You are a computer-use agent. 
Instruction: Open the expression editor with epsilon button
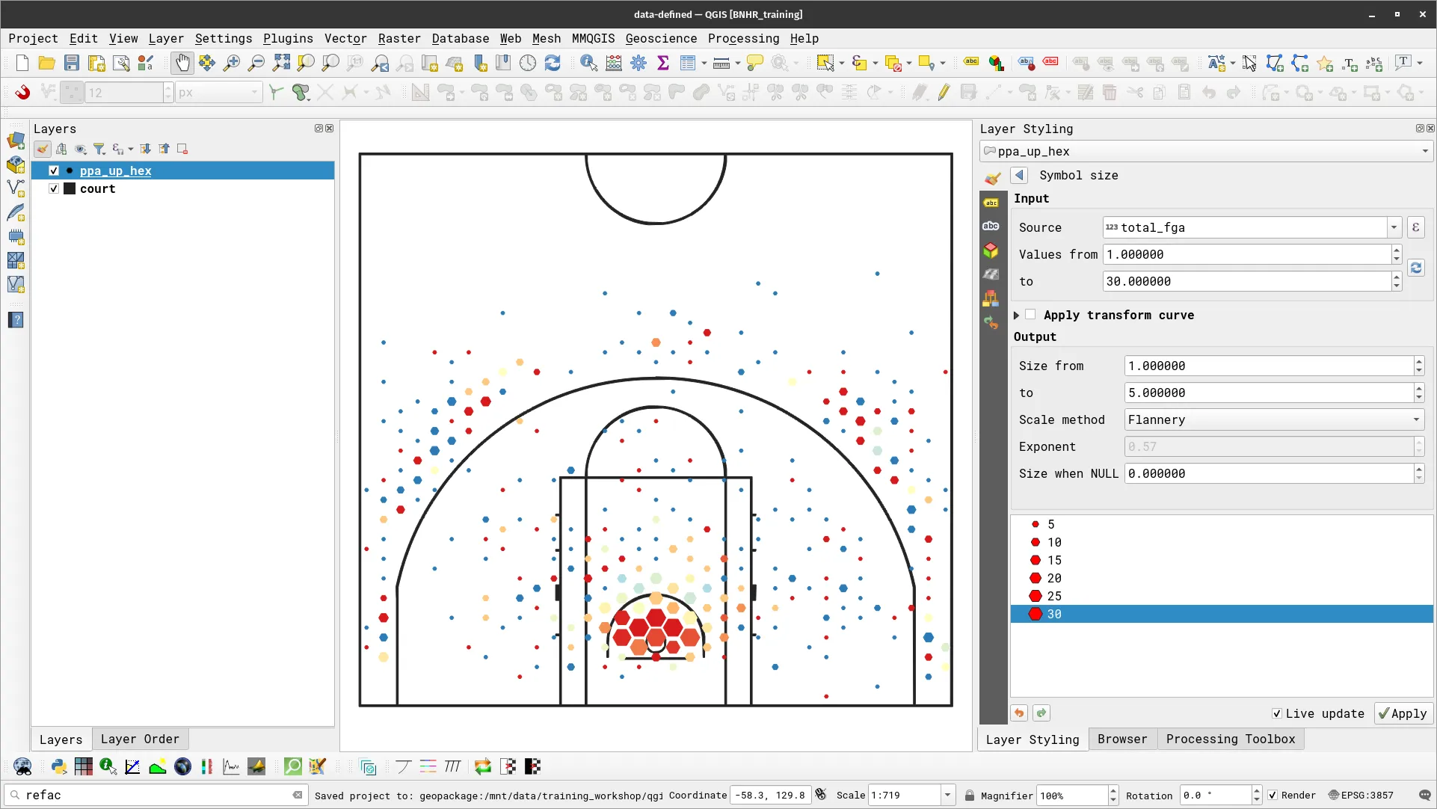[x=1415, y=227]
